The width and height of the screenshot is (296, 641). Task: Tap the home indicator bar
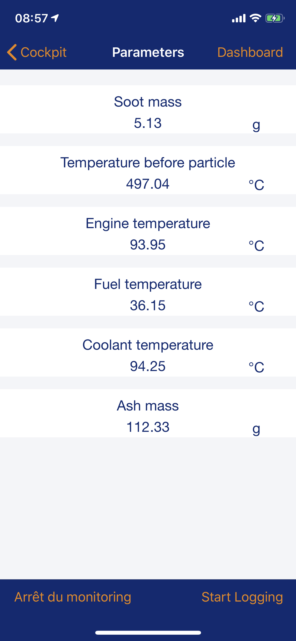click(x=148, y=633)
